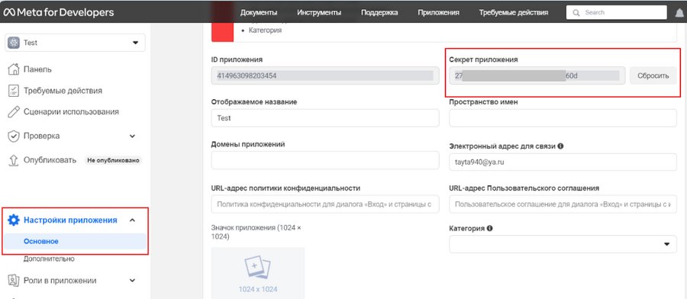Click the Пространство имен field

coord(563,117)
